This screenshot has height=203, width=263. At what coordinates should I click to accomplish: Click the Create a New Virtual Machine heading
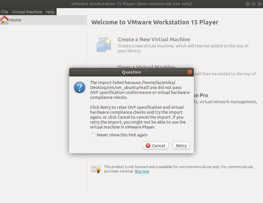(154, 39)
